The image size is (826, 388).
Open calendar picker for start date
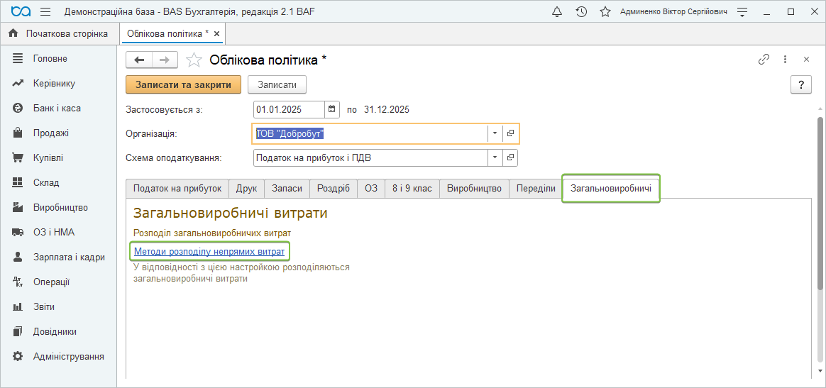click(x=332, y=109)
